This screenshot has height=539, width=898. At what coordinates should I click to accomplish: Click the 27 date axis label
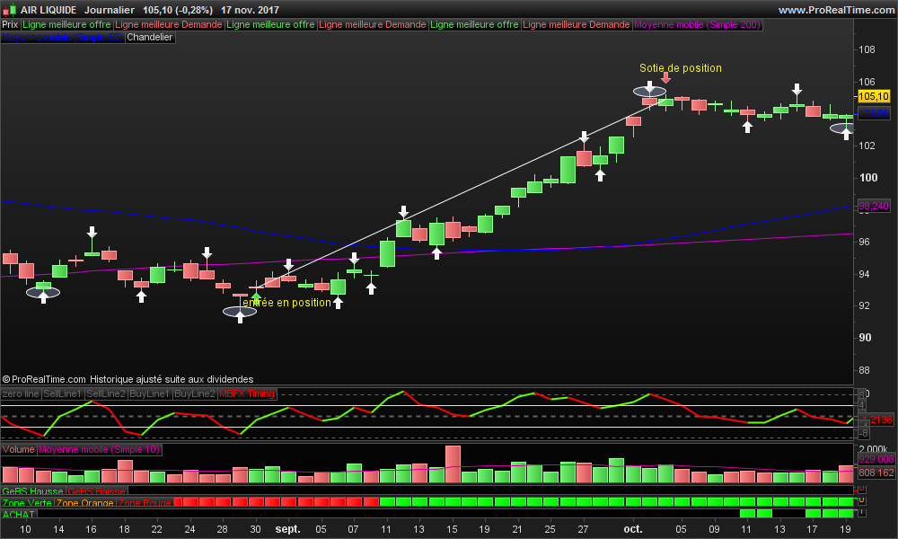[x=583, y=529]
